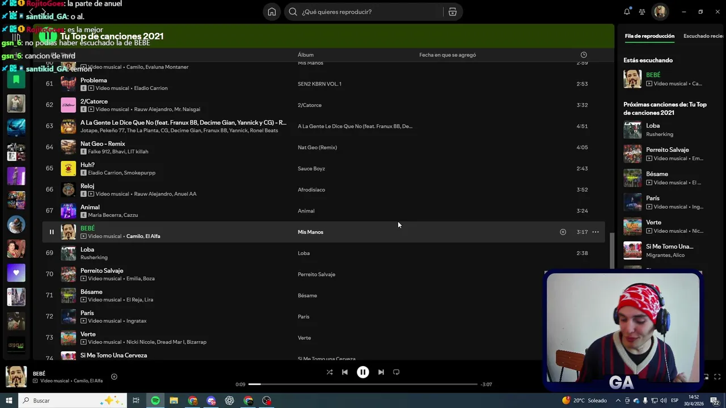Enter fullscreen view
The width and height of the screenshot is (726, 408).
point(717,377)
